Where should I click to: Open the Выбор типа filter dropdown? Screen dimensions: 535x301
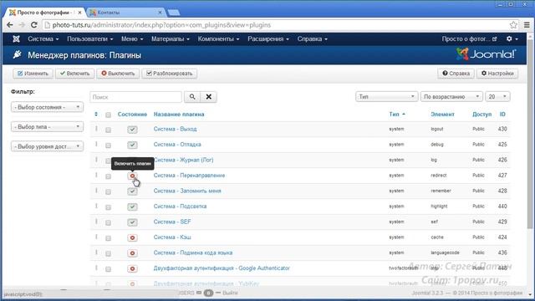pyautogui.click(x=47, y=127)
